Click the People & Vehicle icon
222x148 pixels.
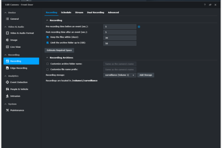7,89
